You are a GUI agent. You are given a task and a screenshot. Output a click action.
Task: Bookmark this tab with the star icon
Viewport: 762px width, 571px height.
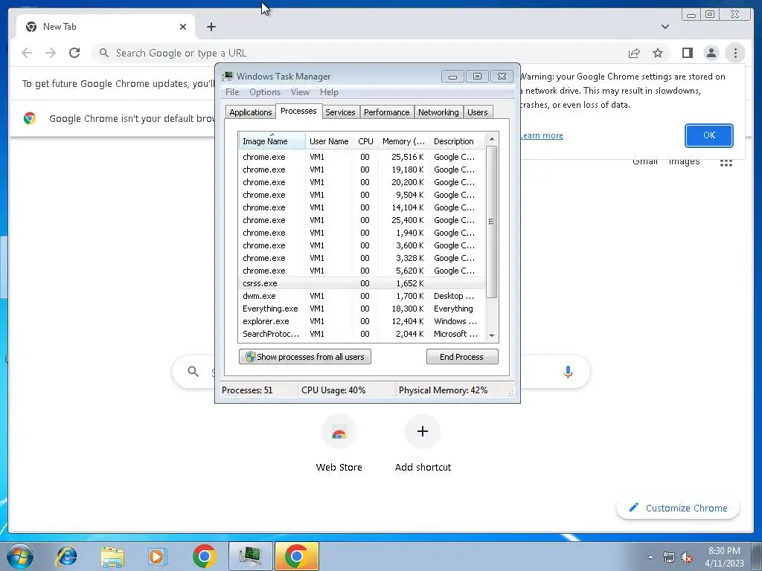pyautogui.click(x=658, y=53)
